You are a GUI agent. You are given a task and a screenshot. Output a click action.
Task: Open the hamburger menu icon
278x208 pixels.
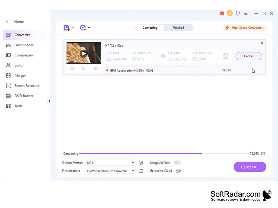coord(246,13)
